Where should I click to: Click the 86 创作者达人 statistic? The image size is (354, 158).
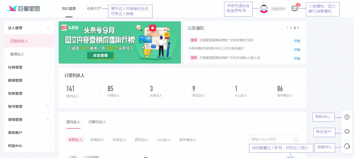click(x=285, y=91)
